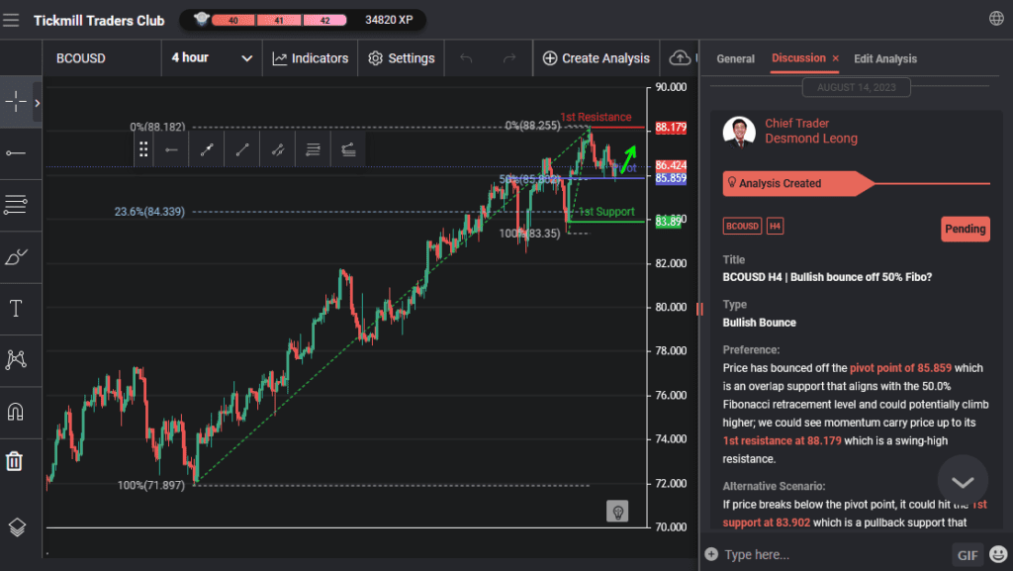Viewport: 1013px width, 571px height.
Task: Open the hamburger menu
Action: click(x=11, y=20)
